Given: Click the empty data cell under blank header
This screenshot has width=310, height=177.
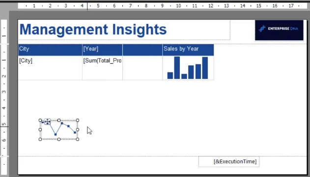Looking at the screenshot, I should [x=142, y=68].
